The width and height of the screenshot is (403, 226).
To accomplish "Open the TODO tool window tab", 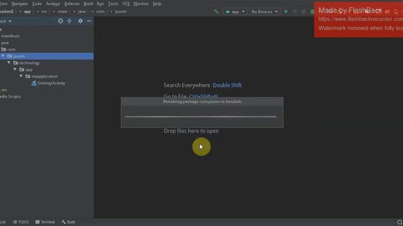I will 21,222.
